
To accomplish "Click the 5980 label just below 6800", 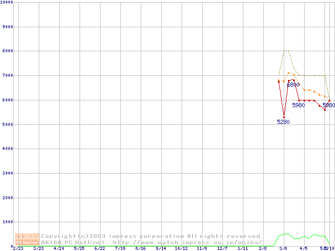I will [x=298, y=105].
